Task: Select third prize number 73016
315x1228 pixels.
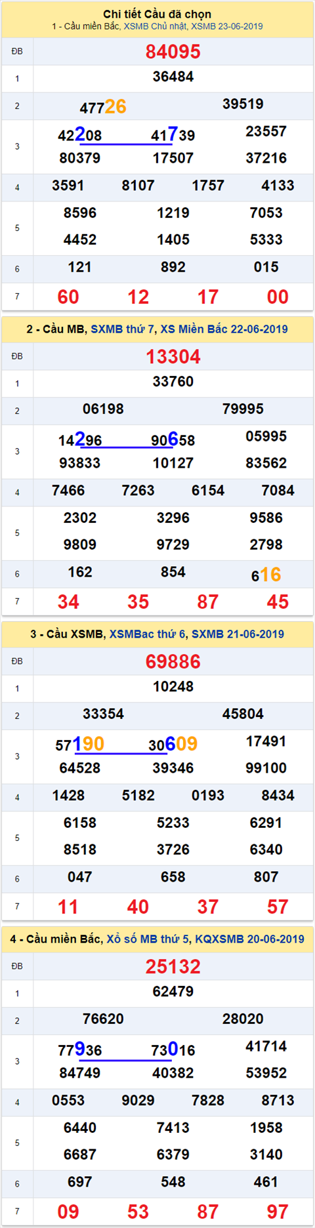Action: [x=173, y=1050]
